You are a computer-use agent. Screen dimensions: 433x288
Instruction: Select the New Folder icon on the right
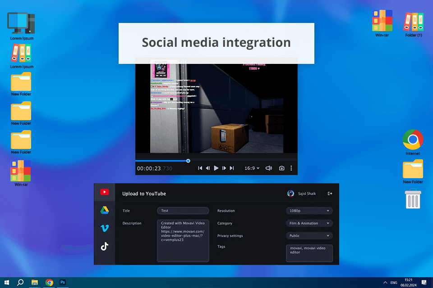coord(413,171)
